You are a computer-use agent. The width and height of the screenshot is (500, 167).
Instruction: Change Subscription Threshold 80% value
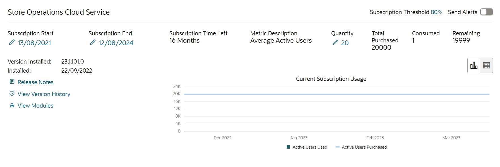pyautogui.click(x=436, y=12)
